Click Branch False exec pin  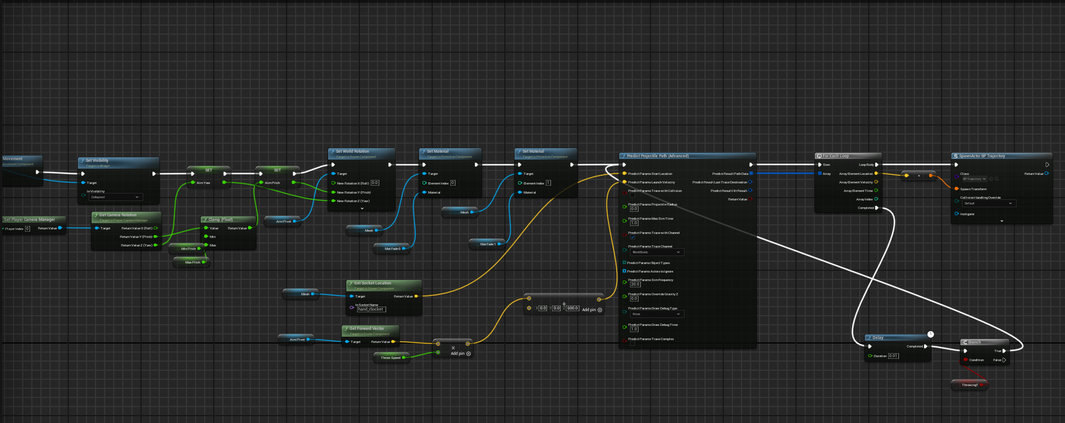pos(1004,360)
